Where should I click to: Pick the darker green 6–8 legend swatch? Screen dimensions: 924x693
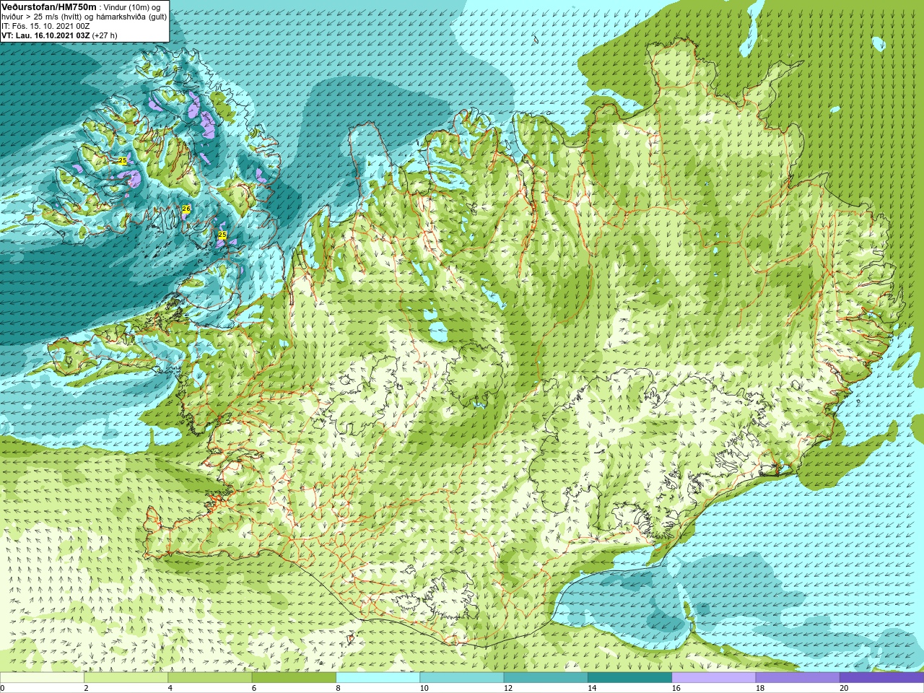[x=294, y=678]
